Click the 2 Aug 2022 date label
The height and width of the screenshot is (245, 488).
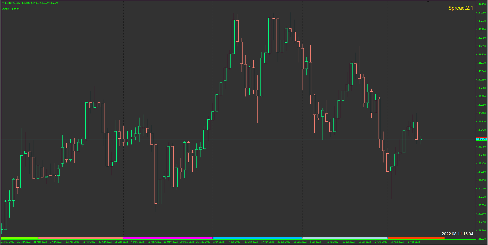click(x=398, y=242)
